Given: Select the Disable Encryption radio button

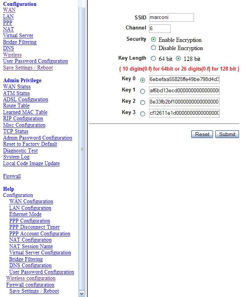Looking at the screenshot, I should pos(154,48).
